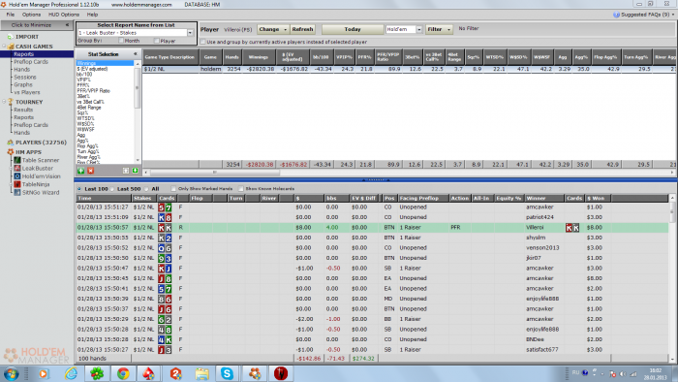Image resolution: width=678 pixels, height=382 pixels.
Task: Open Hold'em Manager taskbar icon
Action: coord(254,373)
